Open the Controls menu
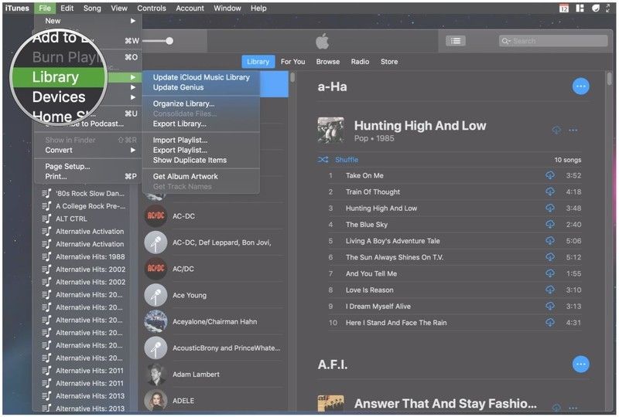The image size is (619, 417). pos(152,8)
